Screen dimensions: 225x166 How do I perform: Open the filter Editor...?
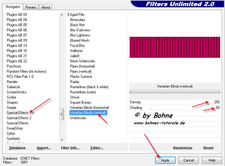(x=97, y=148)
